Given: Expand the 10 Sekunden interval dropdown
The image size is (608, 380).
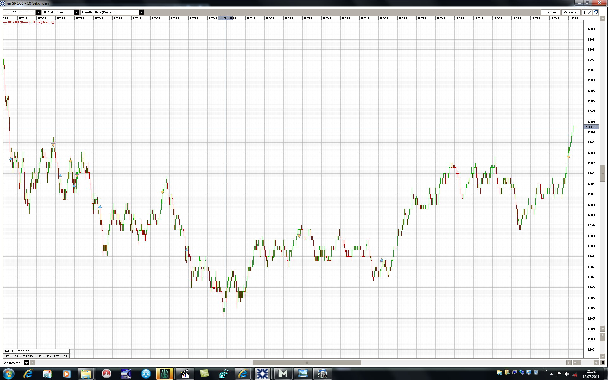Looking at the screenshot, I should (x=77, y=12).
